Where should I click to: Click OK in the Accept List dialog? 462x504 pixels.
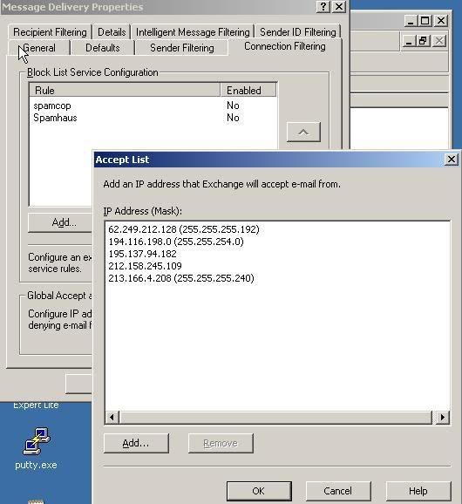pyautogui.click(x=259, y=491)
